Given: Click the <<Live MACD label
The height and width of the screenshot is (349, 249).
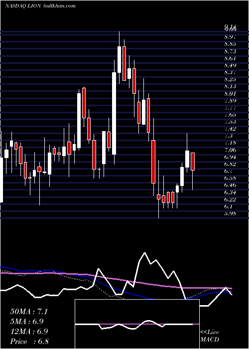Looking at the screenshot, I should click(210, 336).
